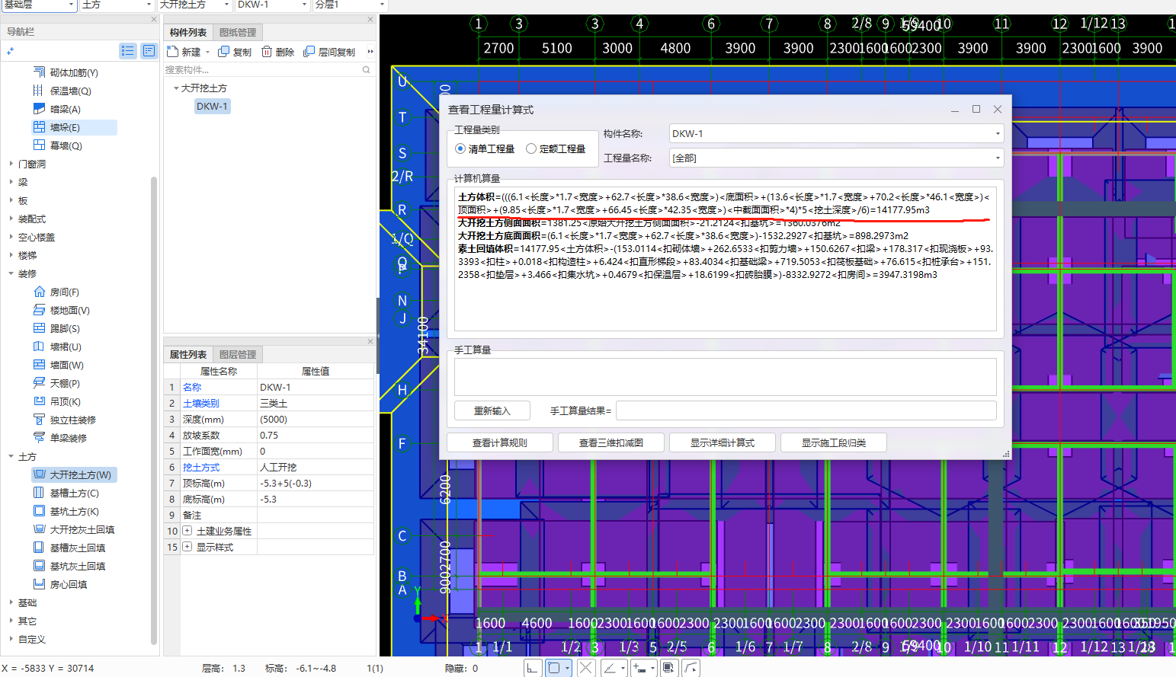Toggle the navigation bar detail view icon
The width and height of the screenshot is (1176, 677).
point(149,51)
